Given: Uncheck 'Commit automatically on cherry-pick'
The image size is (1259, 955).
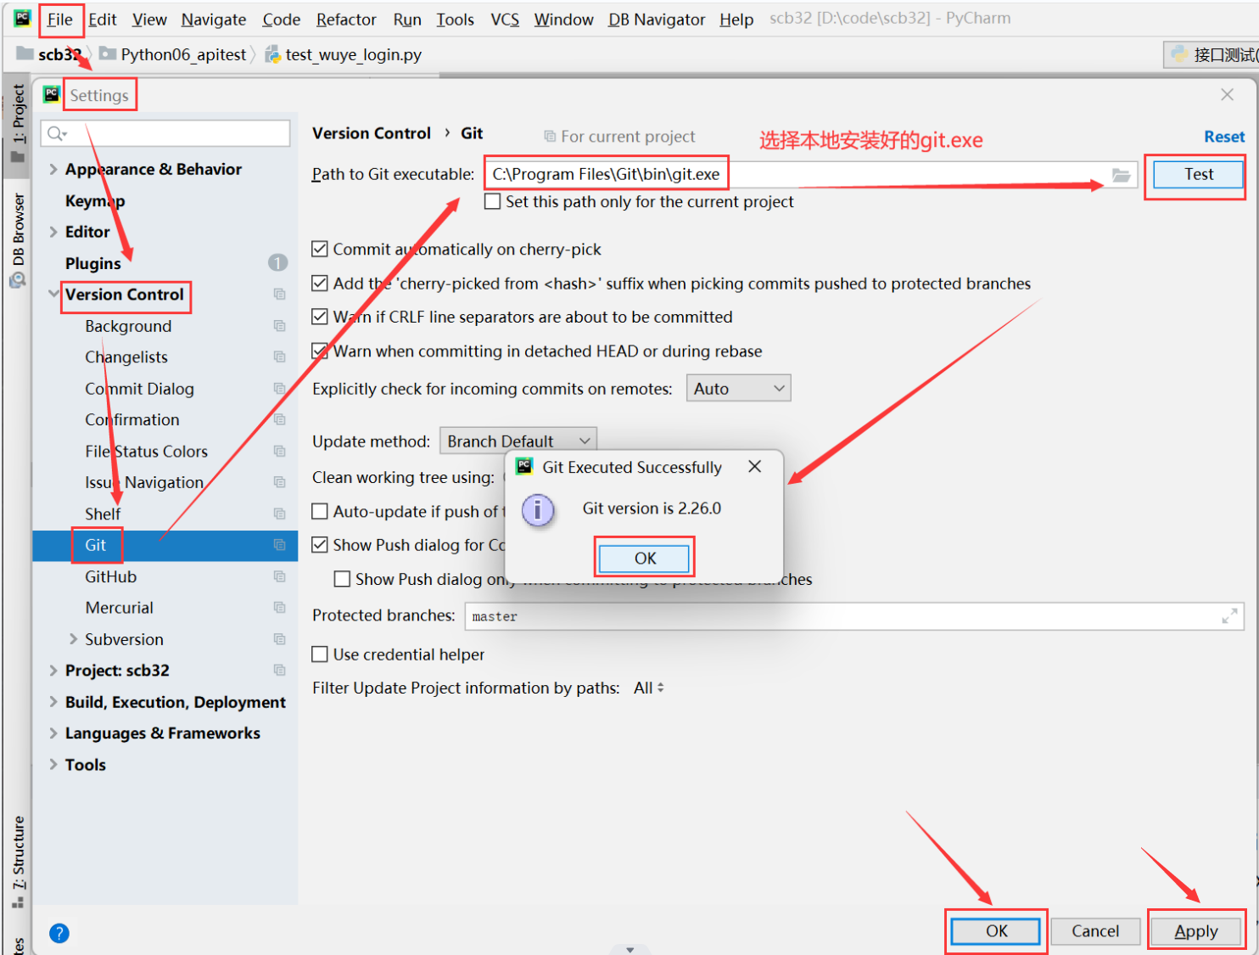Looking at the screenshot, I should pos(320,250).
